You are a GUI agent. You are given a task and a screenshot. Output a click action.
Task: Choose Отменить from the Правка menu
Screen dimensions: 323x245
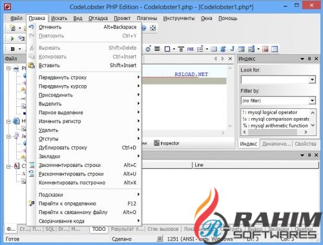[84, 27]
